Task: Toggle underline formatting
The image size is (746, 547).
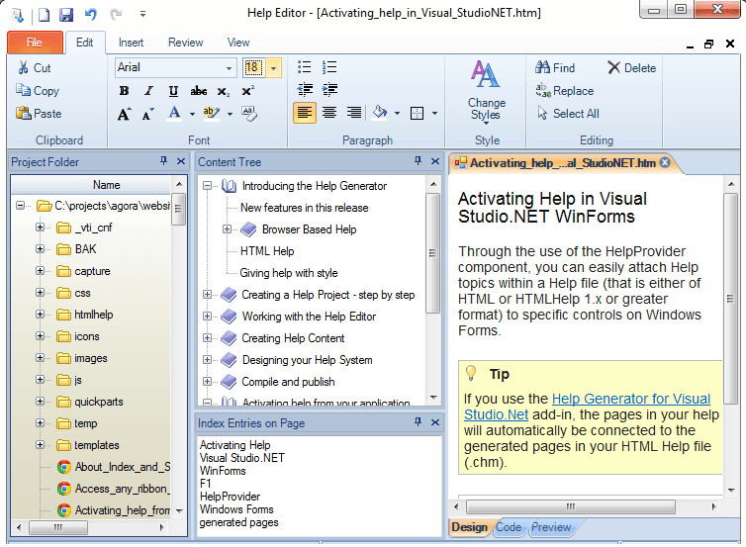Action: pyautogui.click(x=173, y=91)
